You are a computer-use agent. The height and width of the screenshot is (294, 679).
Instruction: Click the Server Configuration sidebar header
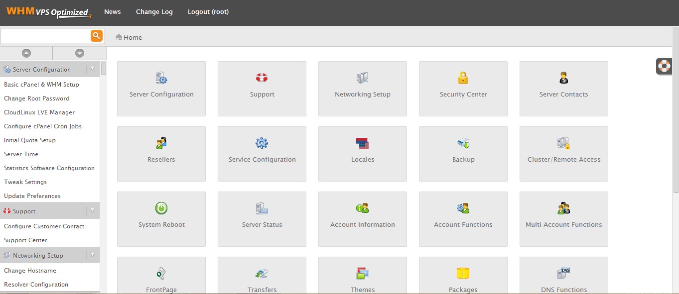point(50,69)
